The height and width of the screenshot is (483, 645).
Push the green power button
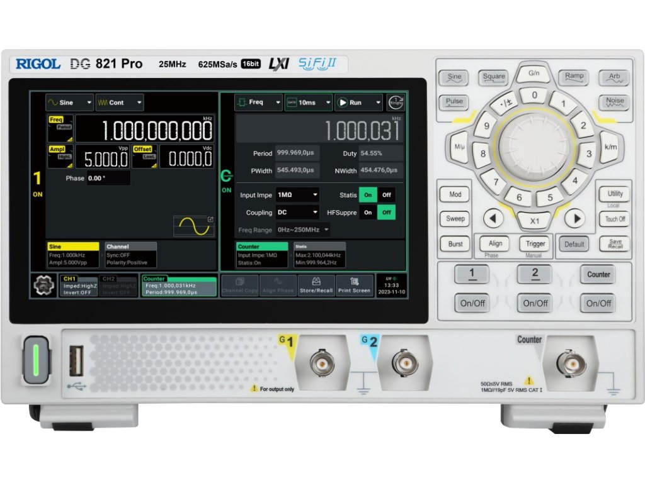pos(36,360)
